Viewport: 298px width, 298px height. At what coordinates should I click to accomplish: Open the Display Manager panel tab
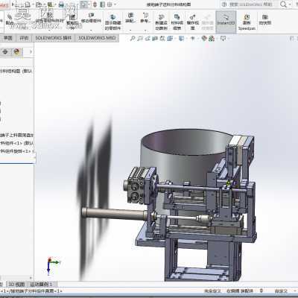16,52
